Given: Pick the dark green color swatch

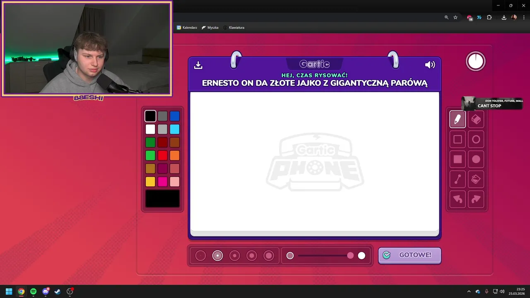Looking at the screenshot, I should [150, 142].
